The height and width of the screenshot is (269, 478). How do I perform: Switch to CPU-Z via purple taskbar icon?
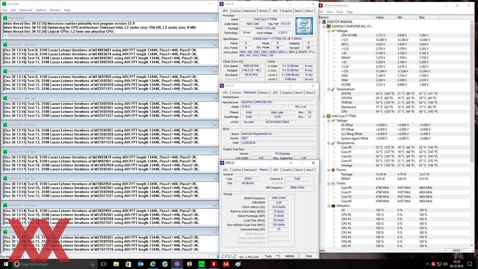pyautogui.click(x=177, y=264)
